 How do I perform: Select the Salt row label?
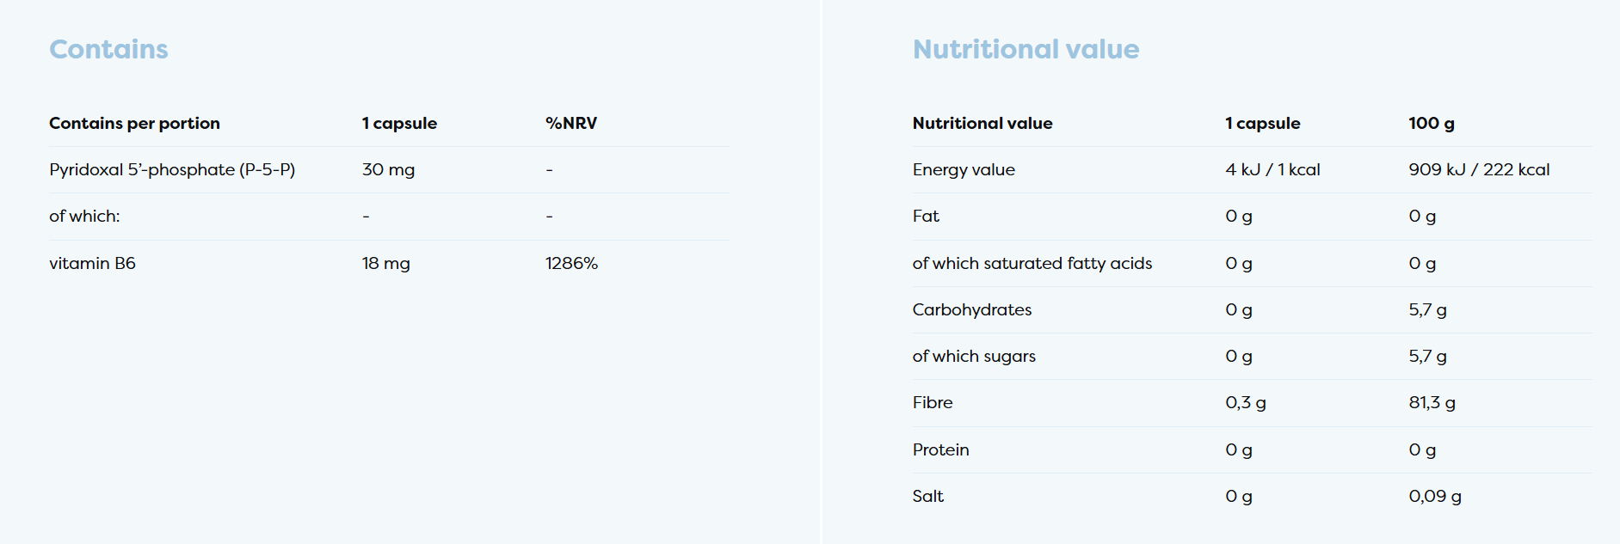point(927,497)
